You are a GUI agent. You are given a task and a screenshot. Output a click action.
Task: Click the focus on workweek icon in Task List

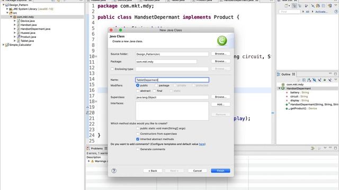[306, 6]
